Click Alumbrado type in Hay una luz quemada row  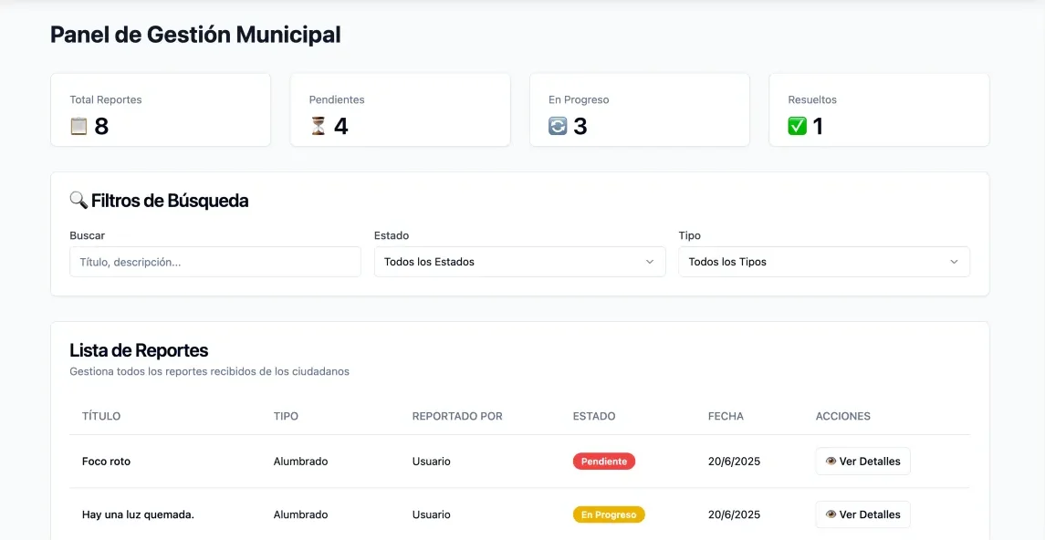[x=300, y=514]
